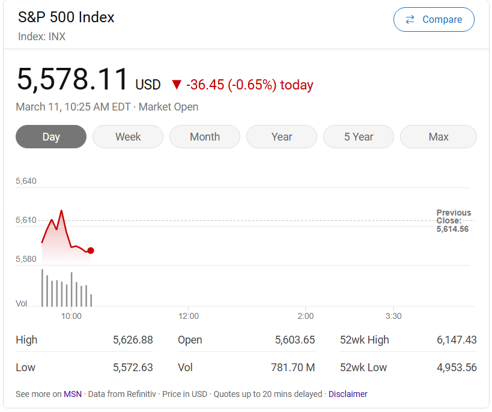Switch chart to Max range
492x412 pixels.
[x=439, y=137]
